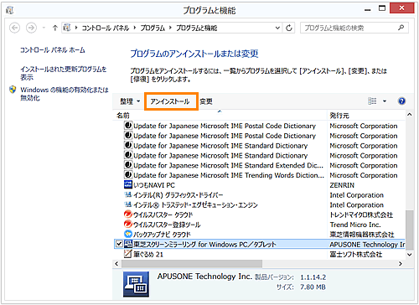Click the Up one level arrow
This screenshot has height=305, width=419.
[x=55, y=28]
